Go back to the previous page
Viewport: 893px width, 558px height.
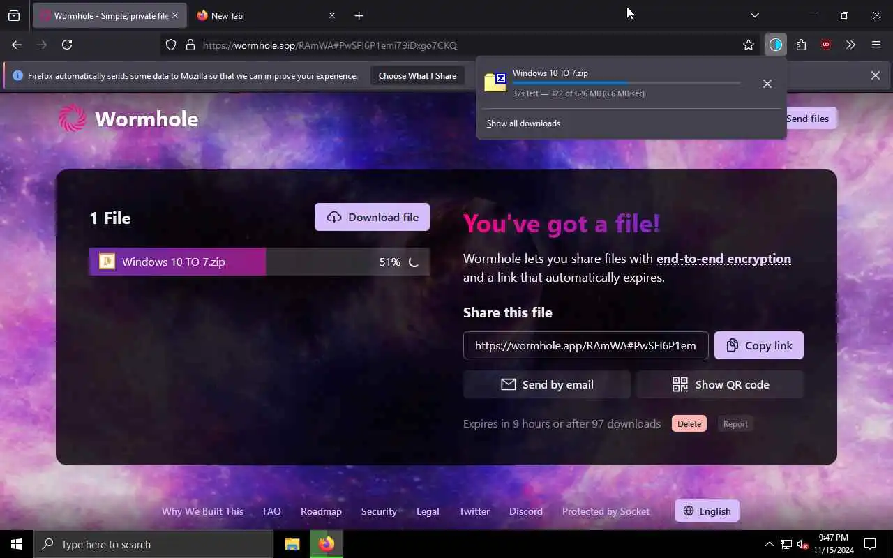tap(17, 45)
